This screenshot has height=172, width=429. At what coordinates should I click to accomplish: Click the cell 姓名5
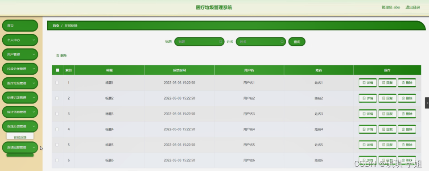point(319,145)
